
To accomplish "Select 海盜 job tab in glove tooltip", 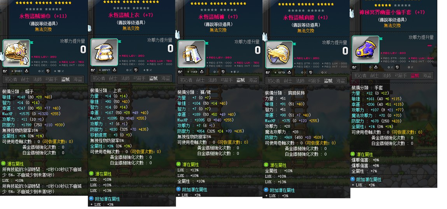I will point(427,76).
